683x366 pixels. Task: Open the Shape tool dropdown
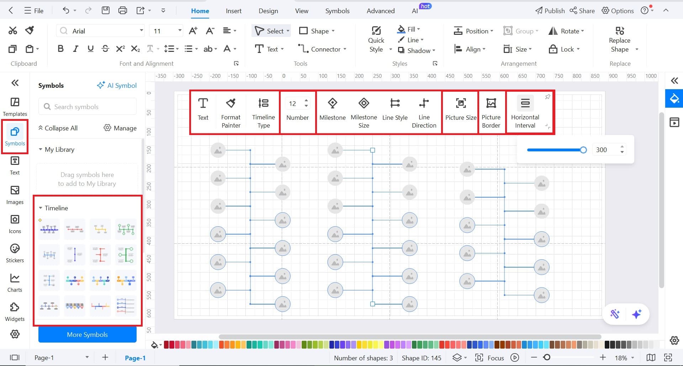point(333,31)
